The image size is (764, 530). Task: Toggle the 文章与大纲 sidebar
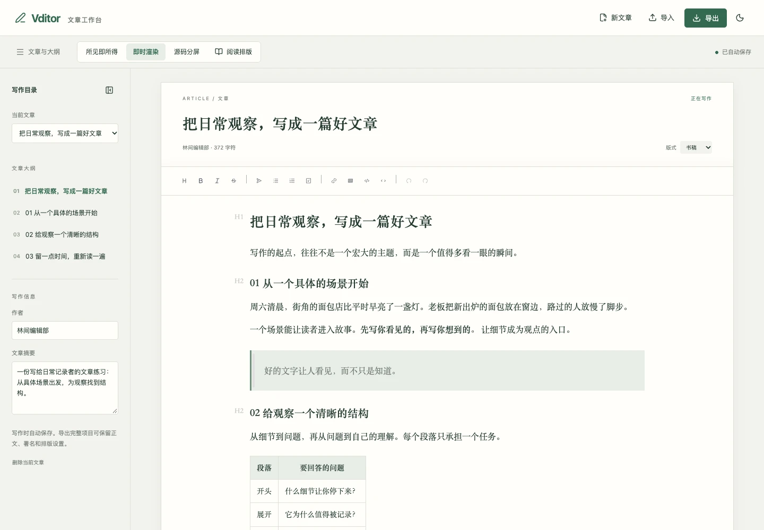tap(38, 52)
